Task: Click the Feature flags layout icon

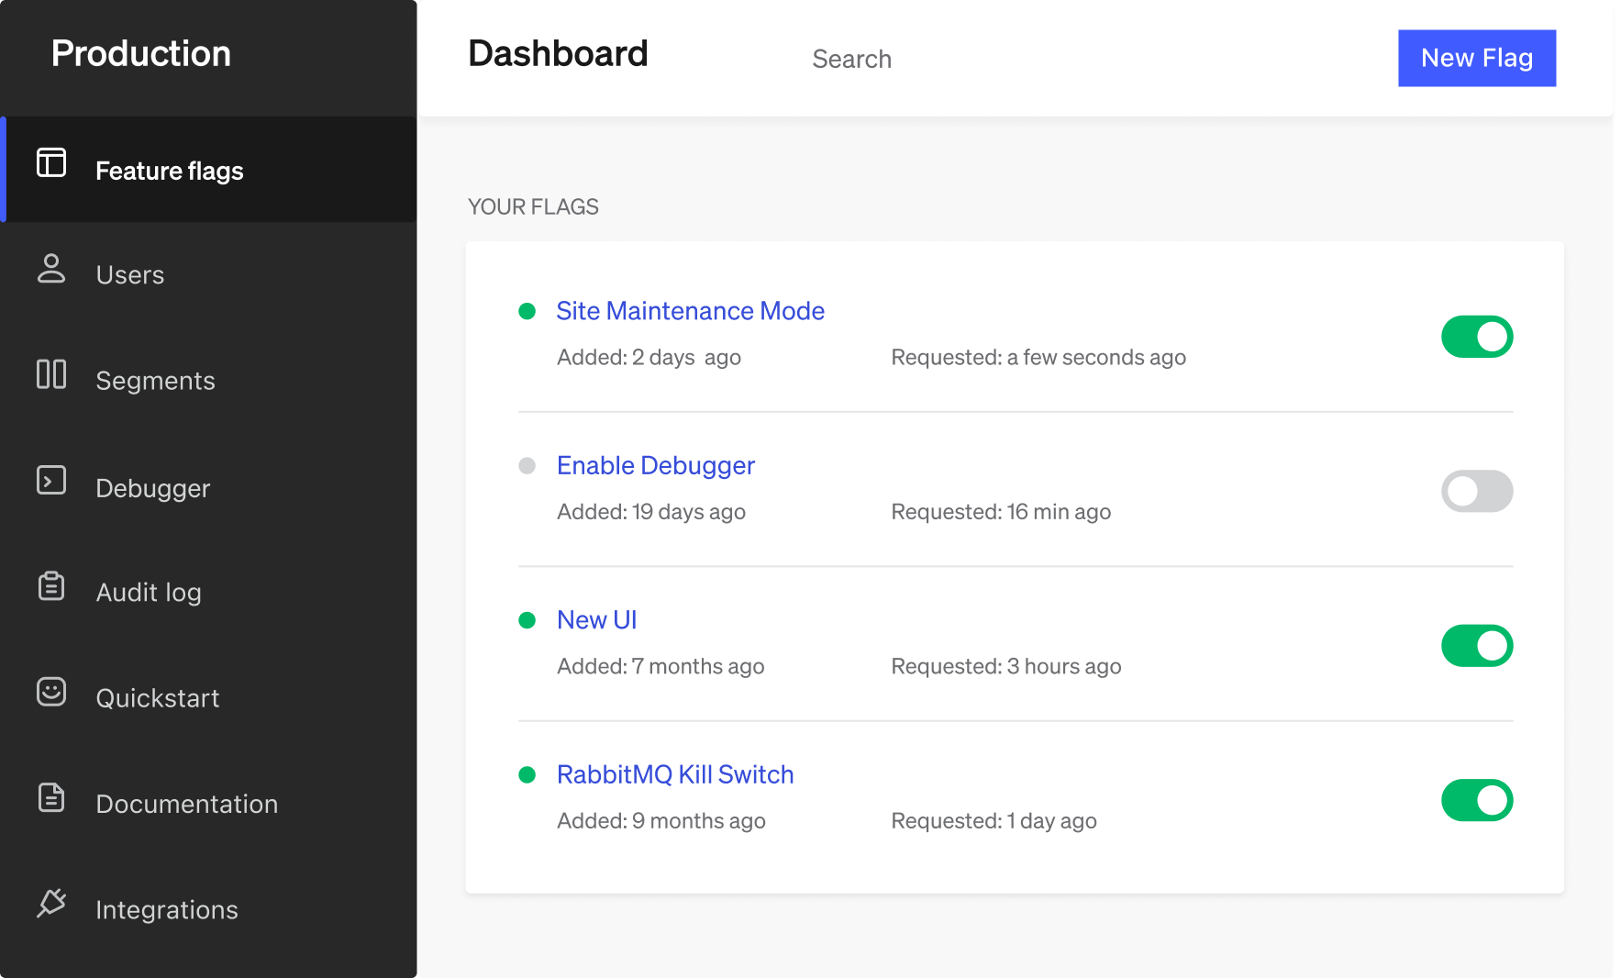Action: click(x=51, y=163)
